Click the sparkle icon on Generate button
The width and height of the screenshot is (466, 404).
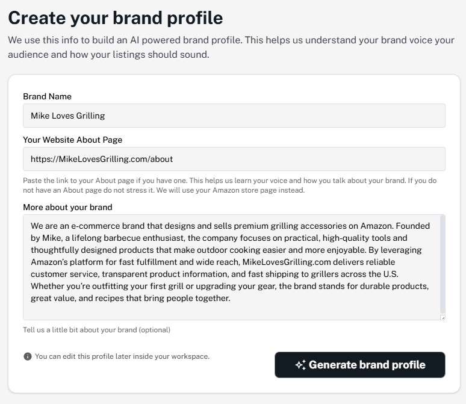[x=300, y=365]
